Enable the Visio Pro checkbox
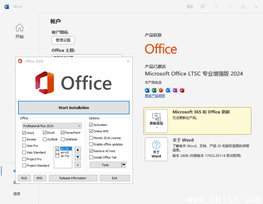Image resolution: width=263 pixels, height=204 pixels. coord(24,146)
